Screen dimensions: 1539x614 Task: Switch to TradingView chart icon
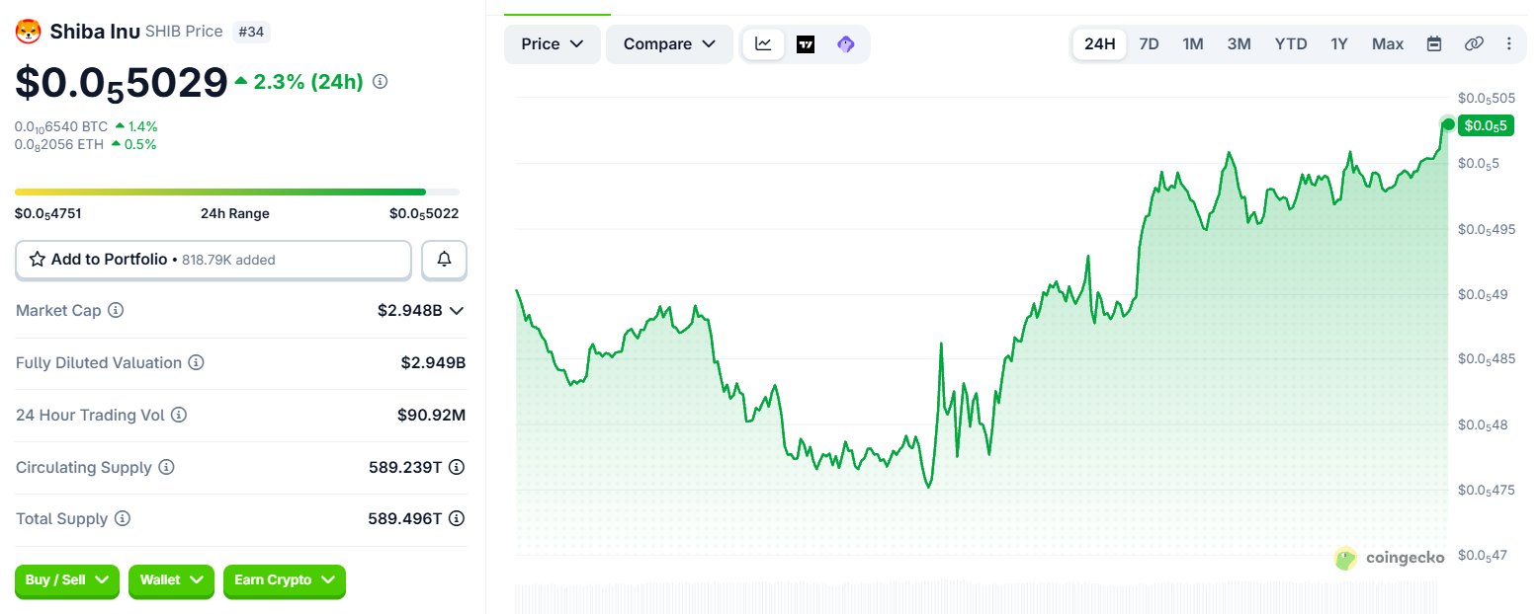(x=806, y=44)
